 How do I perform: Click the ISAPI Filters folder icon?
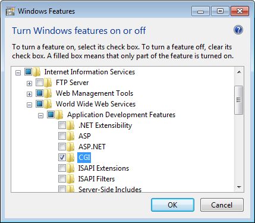[70, 179]
